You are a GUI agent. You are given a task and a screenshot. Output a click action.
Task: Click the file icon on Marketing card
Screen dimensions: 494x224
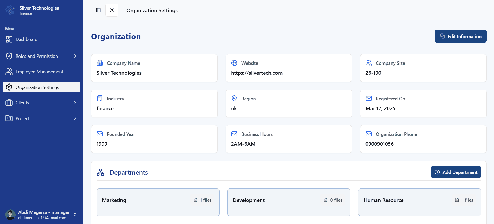(x=195, y=200)
